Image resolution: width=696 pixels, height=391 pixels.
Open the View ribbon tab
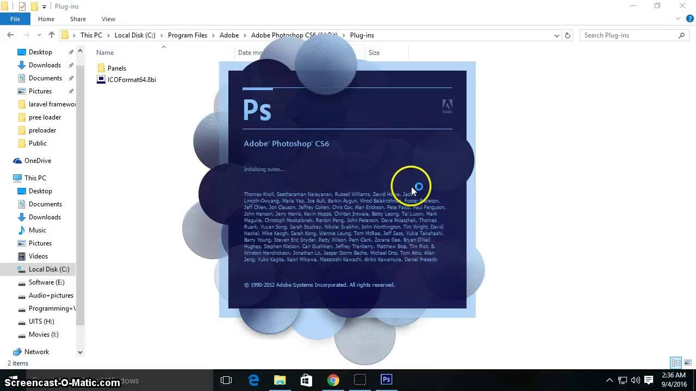point(108,19)
